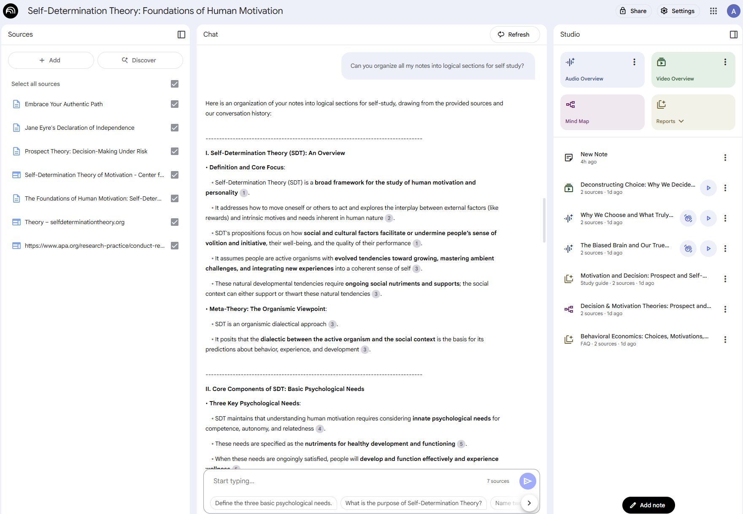This screenshot has height=514, width=743.
Task: Refresh the chat response
Action: pyautogui.click(x=514, y=35)
